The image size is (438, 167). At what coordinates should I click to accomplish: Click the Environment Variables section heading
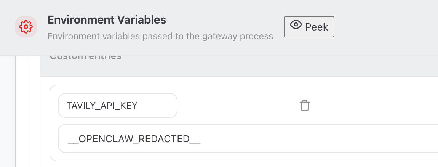(107, 20)
